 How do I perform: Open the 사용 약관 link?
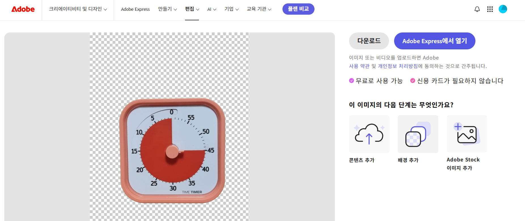coord(359,66)
